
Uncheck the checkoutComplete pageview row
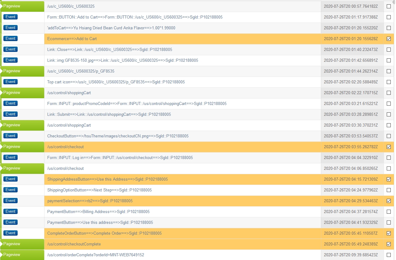point(389,244)
